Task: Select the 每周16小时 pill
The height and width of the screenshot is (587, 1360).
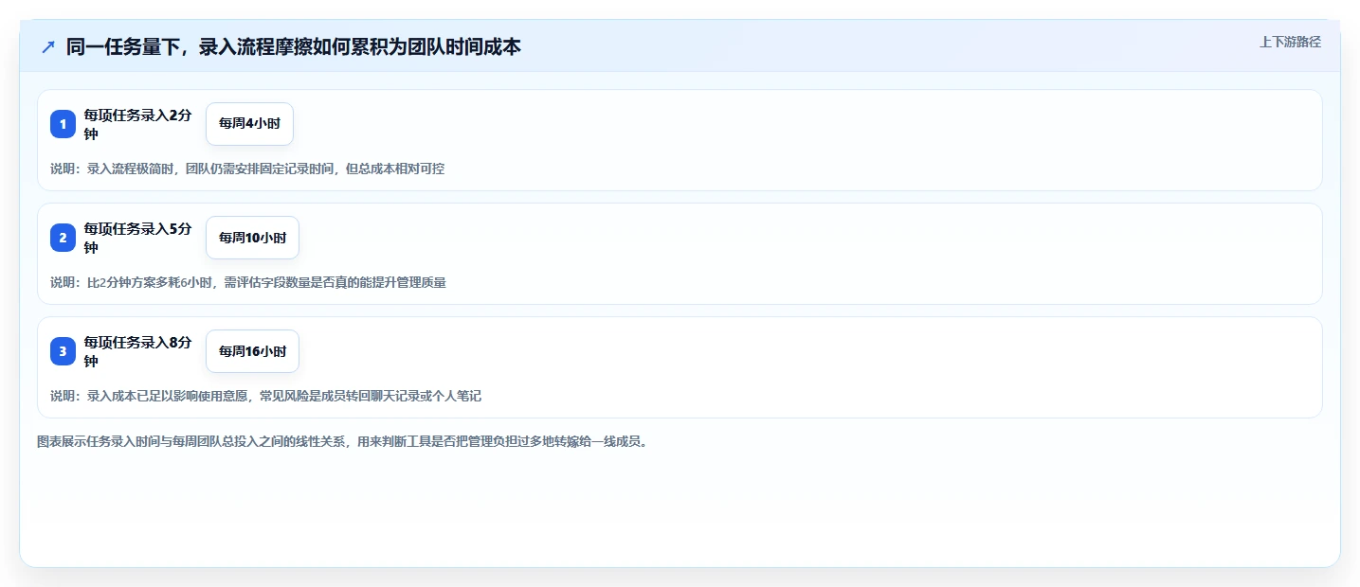Action: coord(252,351)
